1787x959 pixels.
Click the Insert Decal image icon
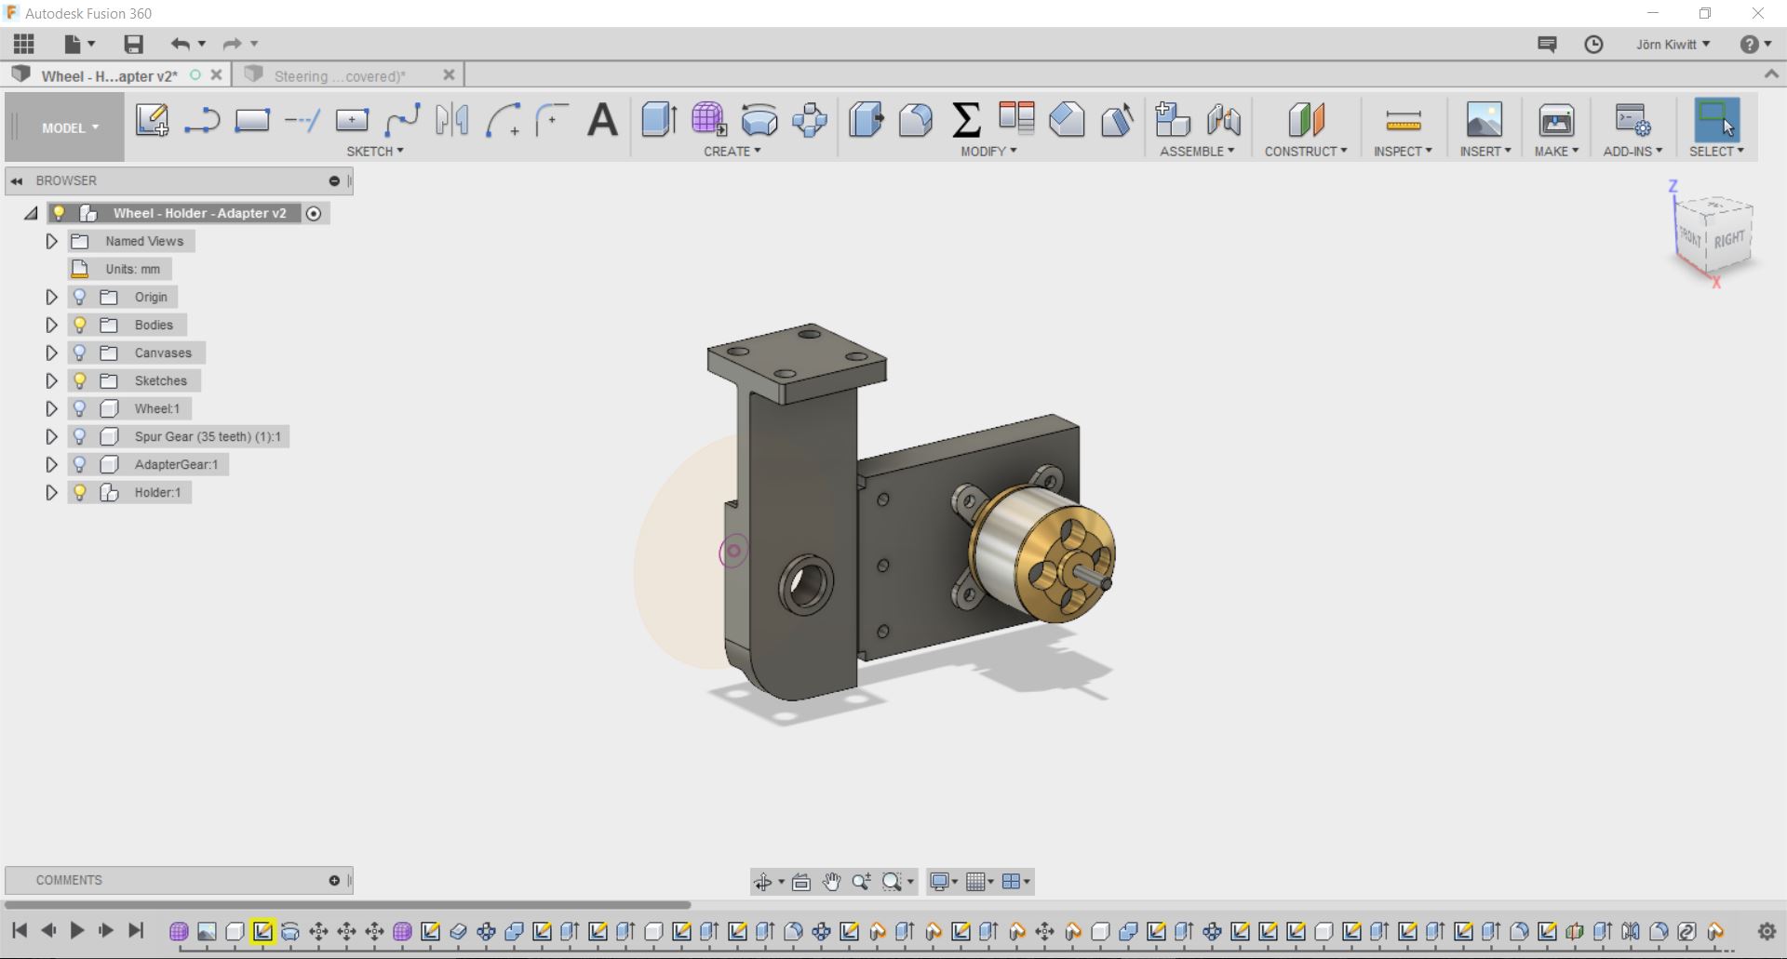pos(1485,120)
